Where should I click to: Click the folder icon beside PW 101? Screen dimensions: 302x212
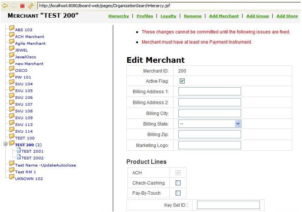coord(12,75)
